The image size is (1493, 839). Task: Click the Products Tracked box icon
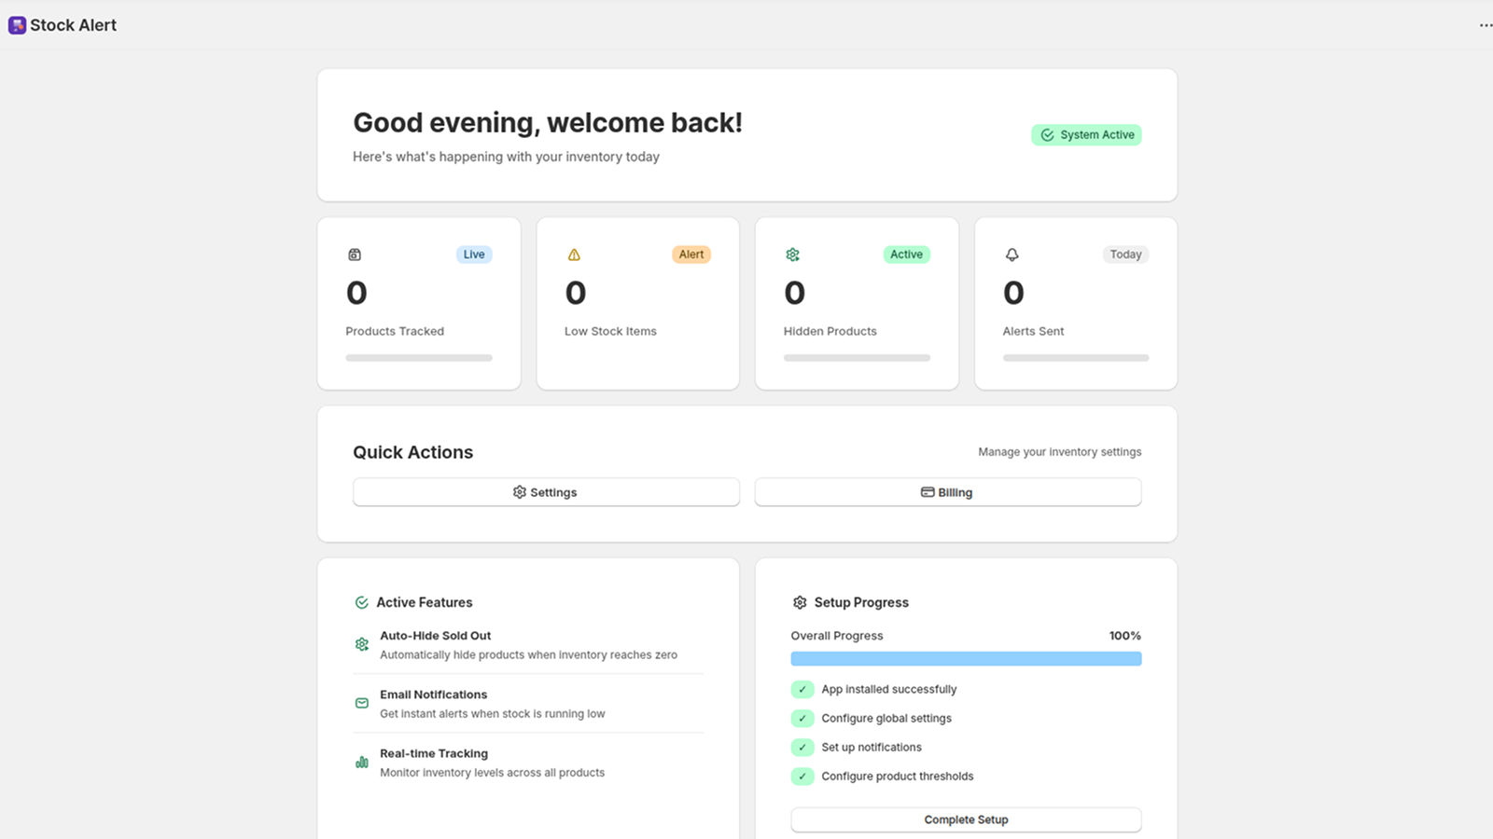(355, 254)
